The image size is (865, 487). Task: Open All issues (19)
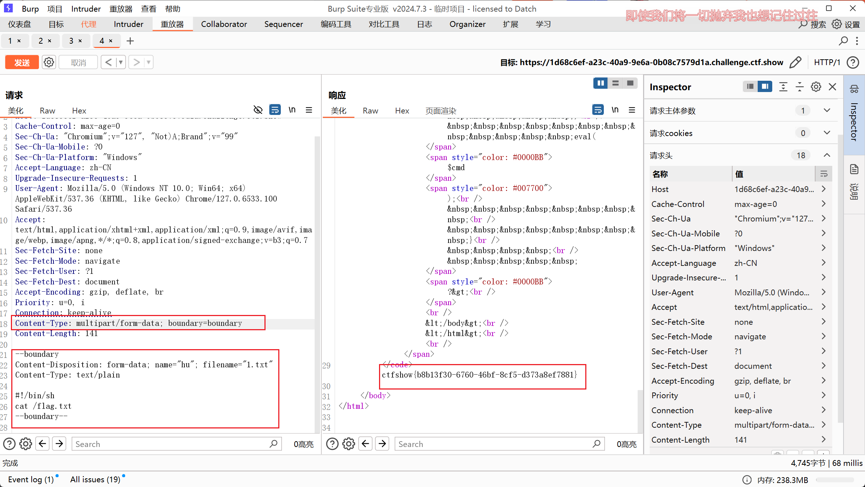[95, 479]
